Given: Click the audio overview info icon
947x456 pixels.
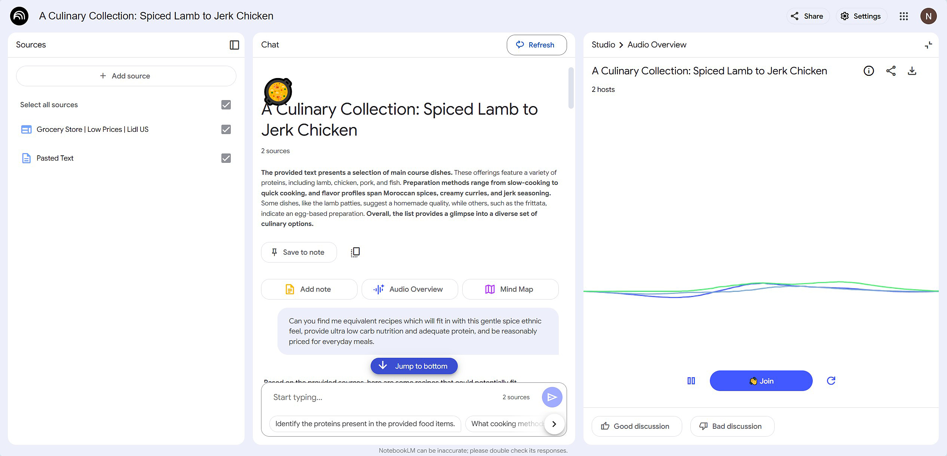Looking at the screenshot, I should coord(868,71).
